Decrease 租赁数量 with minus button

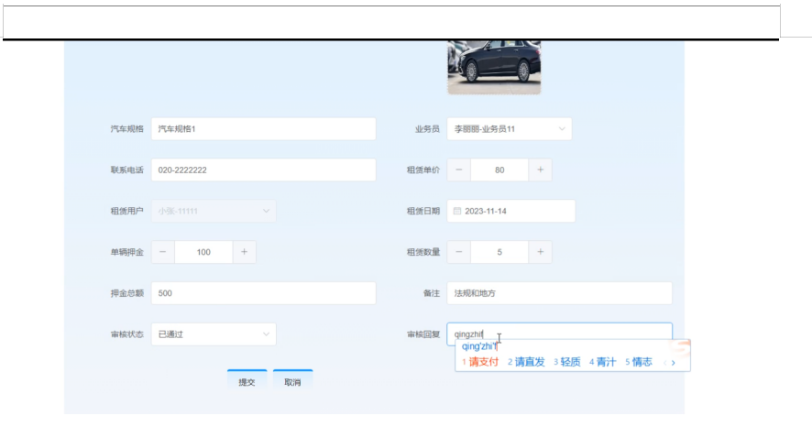[x=459, y=252]
